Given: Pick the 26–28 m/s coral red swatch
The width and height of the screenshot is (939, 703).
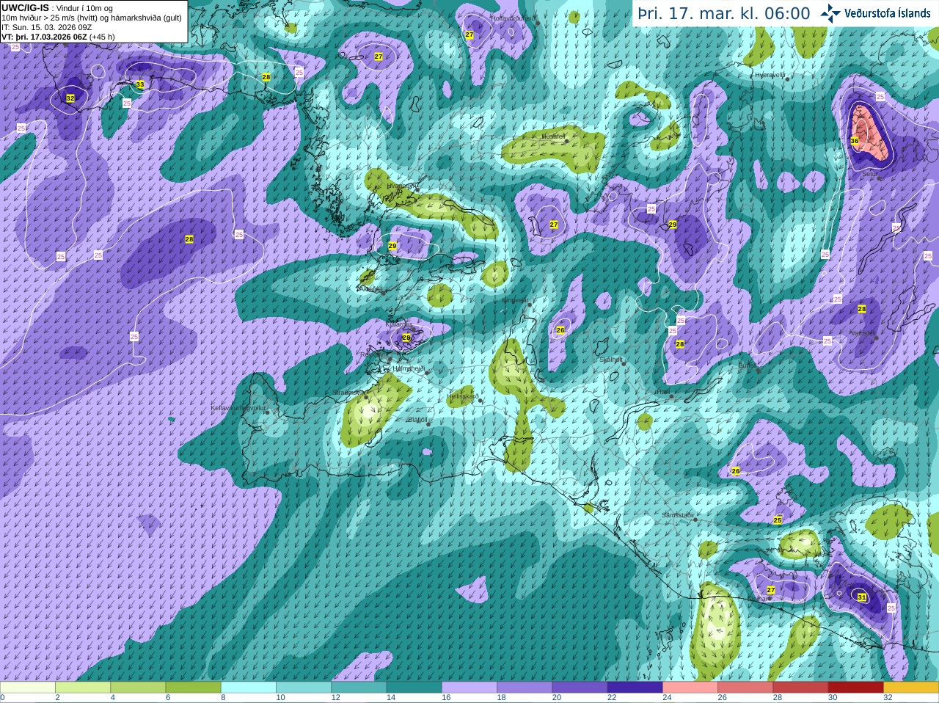Looking at the screenshot, I should [x=745, y=688].
